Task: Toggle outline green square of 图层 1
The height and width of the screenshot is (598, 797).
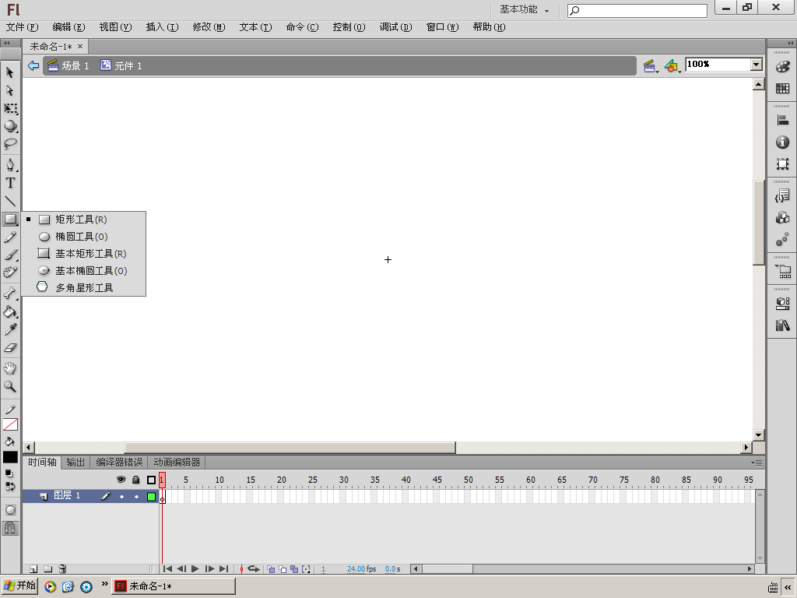Action: click(x=151, y=496)
